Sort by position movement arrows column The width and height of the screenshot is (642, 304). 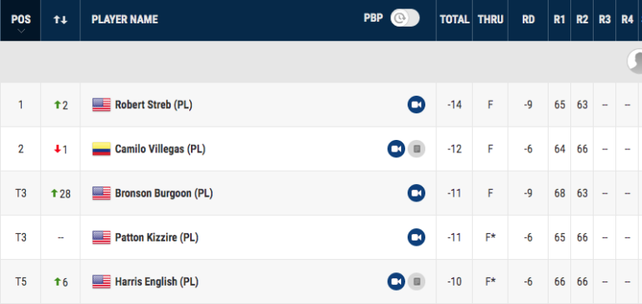tap(60, 20)
